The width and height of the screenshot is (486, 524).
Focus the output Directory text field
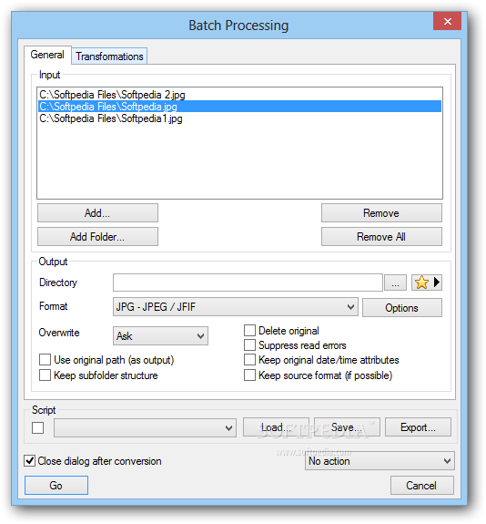pos(248,283)
